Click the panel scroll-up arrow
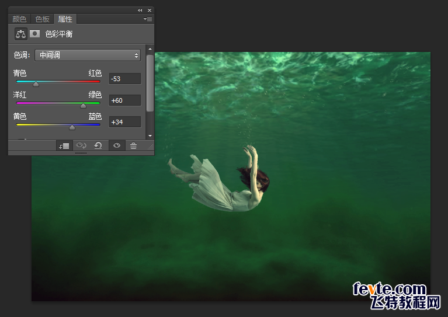Viewport: 448px width, 317px height. [x=150, y=49]
